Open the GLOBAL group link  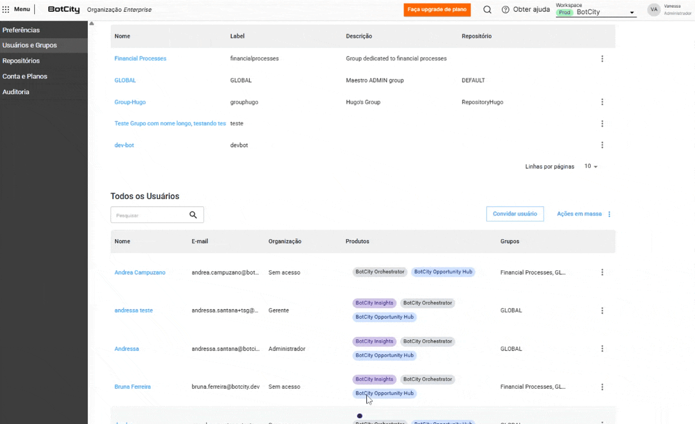click(x=125, y=80)
